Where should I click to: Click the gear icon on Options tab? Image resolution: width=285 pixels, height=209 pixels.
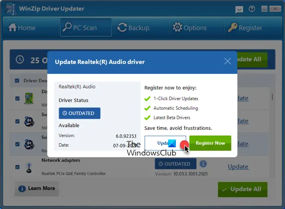178,27
